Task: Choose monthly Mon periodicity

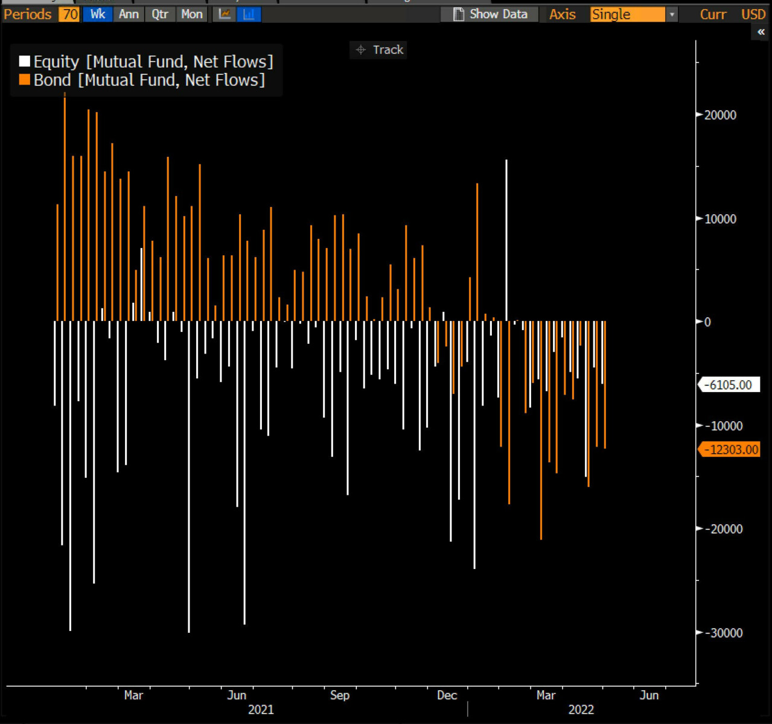Action: [x=192, y=14]
